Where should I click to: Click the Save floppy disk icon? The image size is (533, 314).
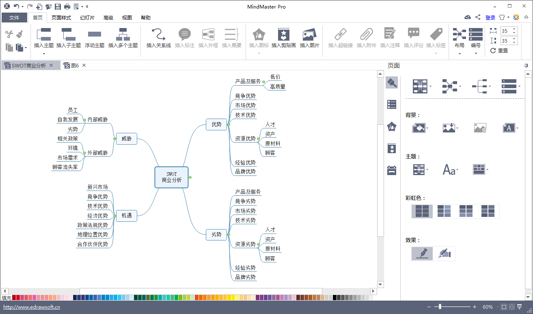[58, 6]
